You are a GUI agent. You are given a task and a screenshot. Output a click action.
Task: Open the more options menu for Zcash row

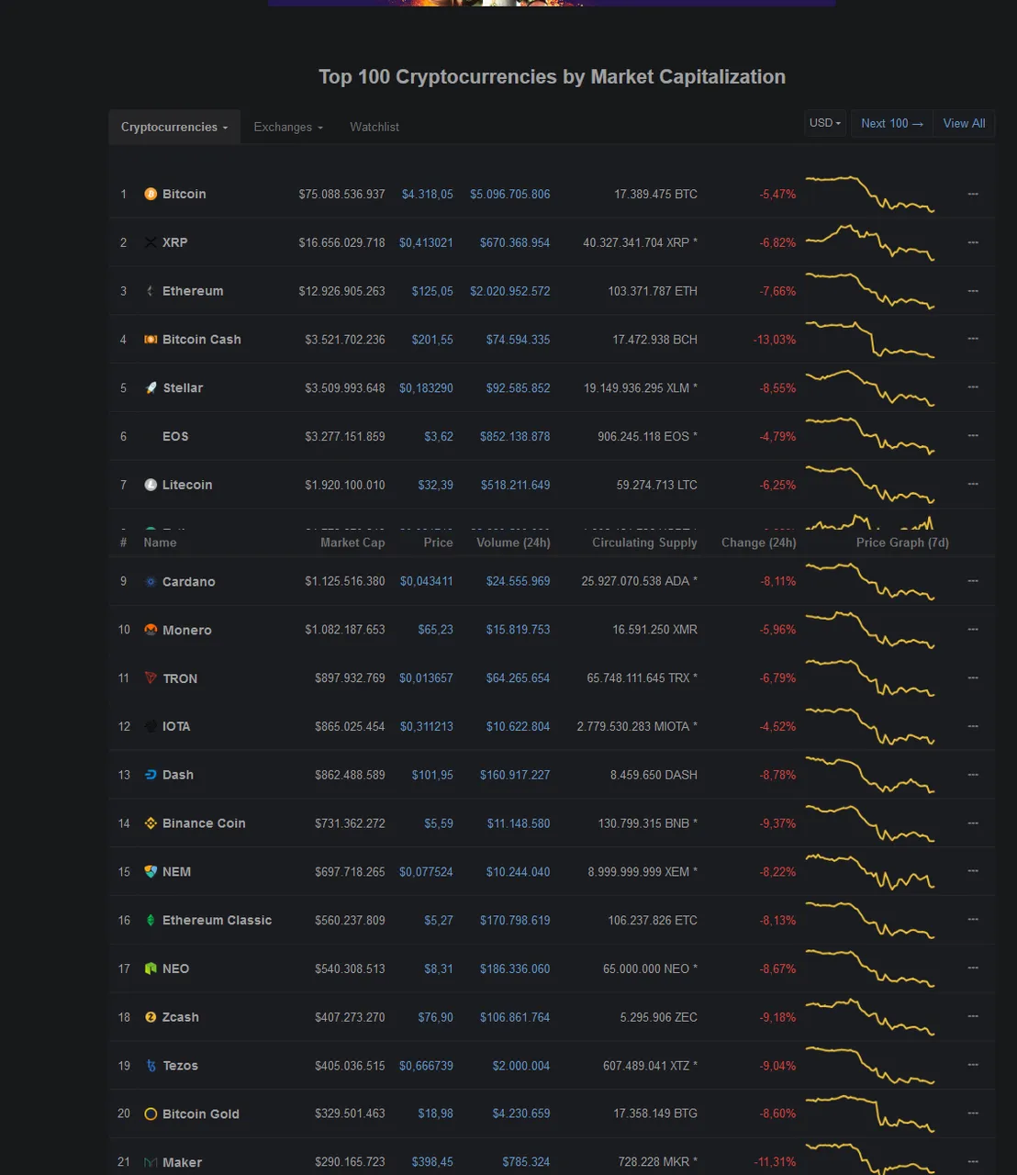(973, 1017)
